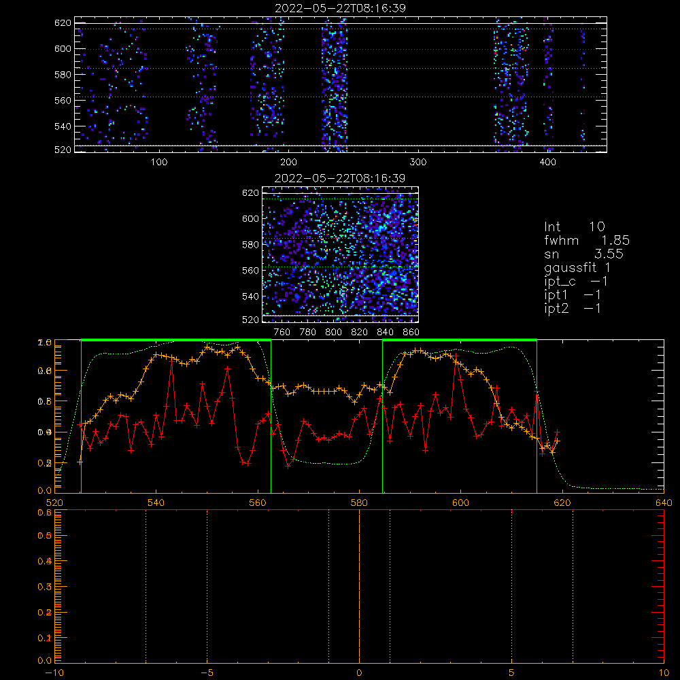Select the 'gaussfit 1' readout line
This screenshot has height=680, width=680.
[x=577, y=268]
